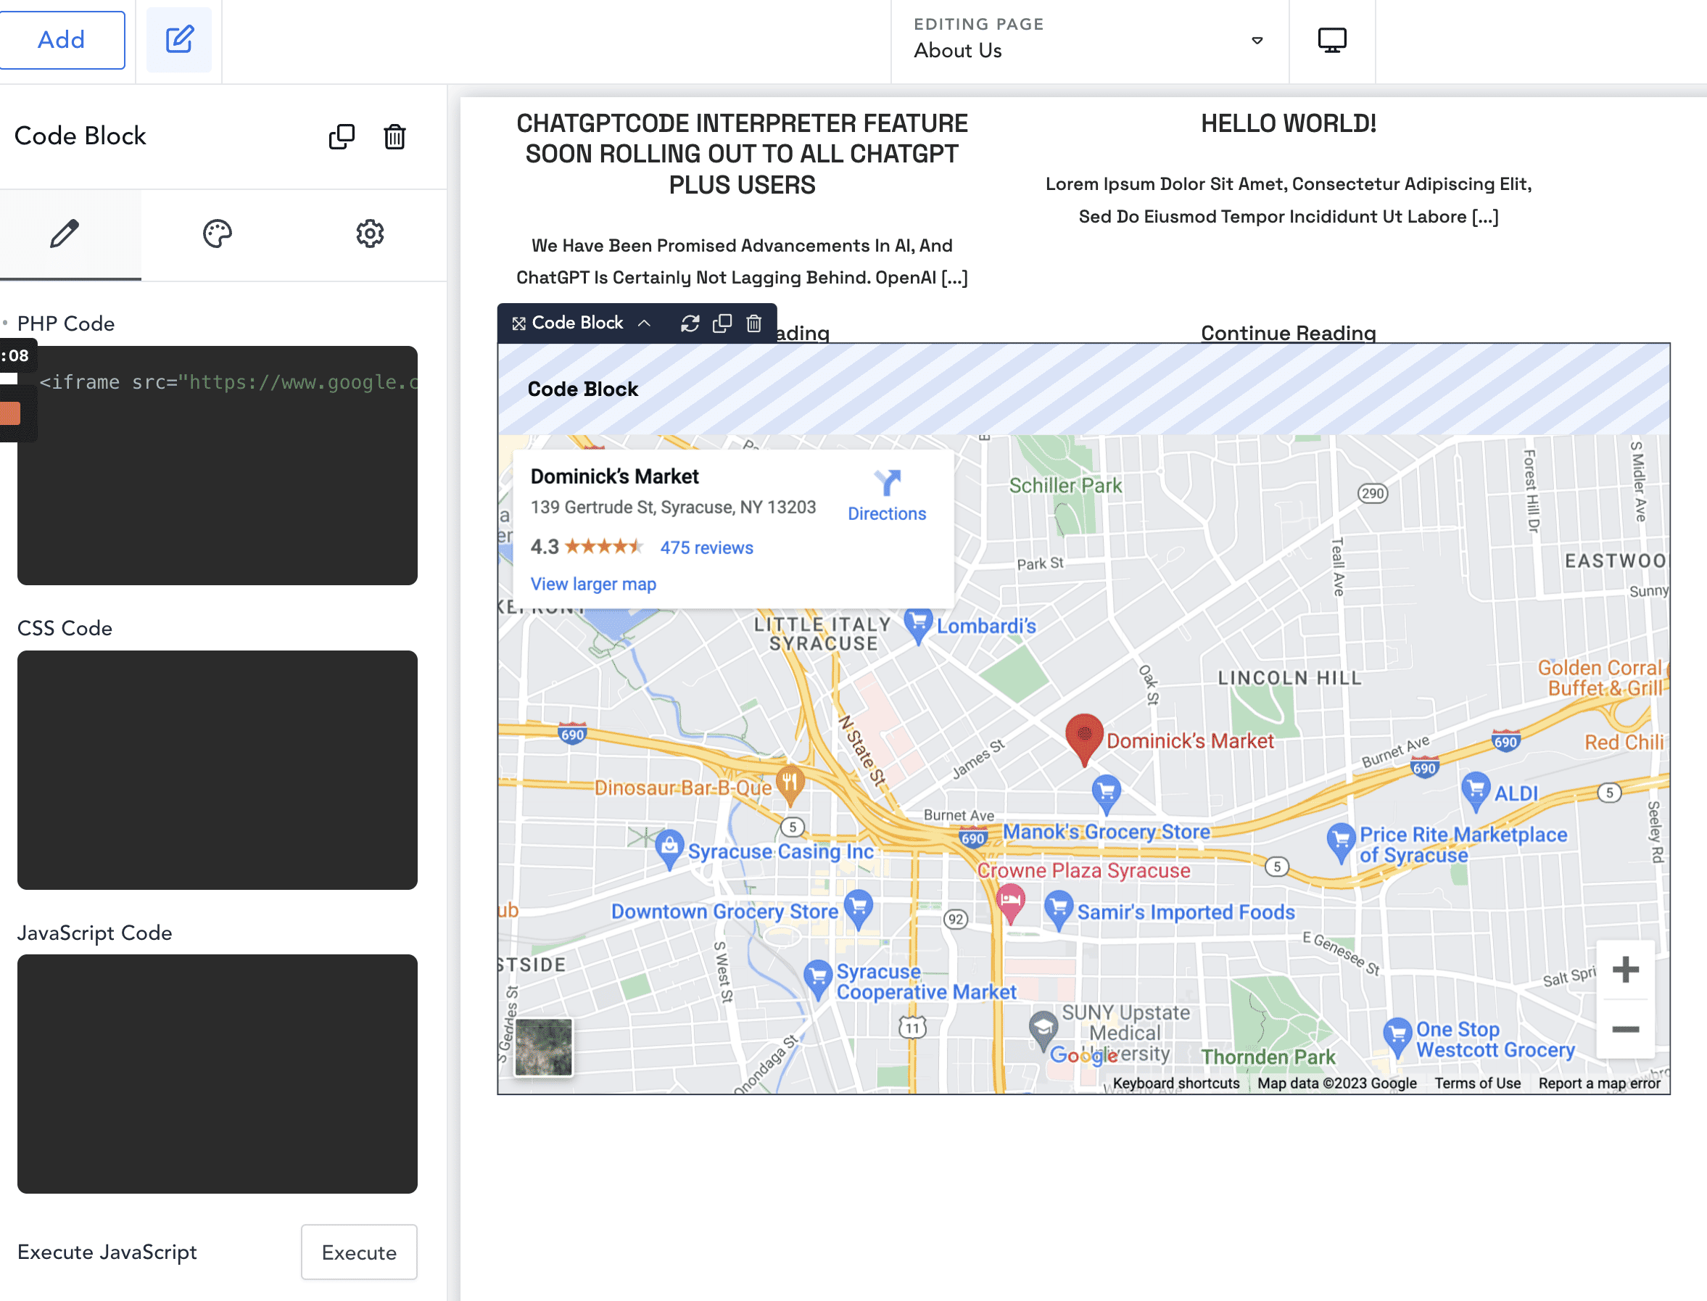This screenshot has height=1301, width=1707.
Task: Click the ALDI store marker
Action: tap(1476, 790)
